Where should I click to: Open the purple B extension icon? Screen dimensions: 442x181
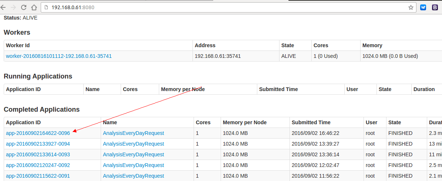click(x=435, y=7)
